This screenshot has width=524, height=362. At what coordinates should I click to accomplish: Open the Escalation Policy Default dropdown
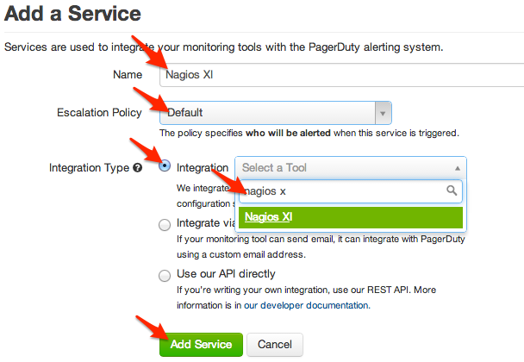pyautogui.click(x=267, y=112)
